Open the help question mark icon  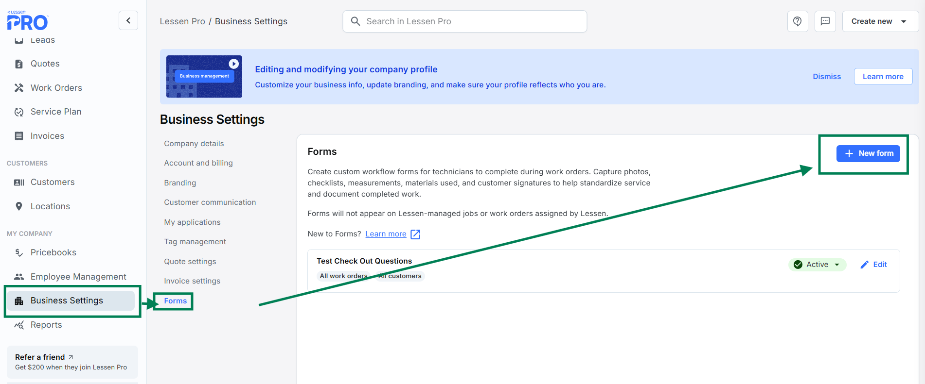(x=798, y=21)
